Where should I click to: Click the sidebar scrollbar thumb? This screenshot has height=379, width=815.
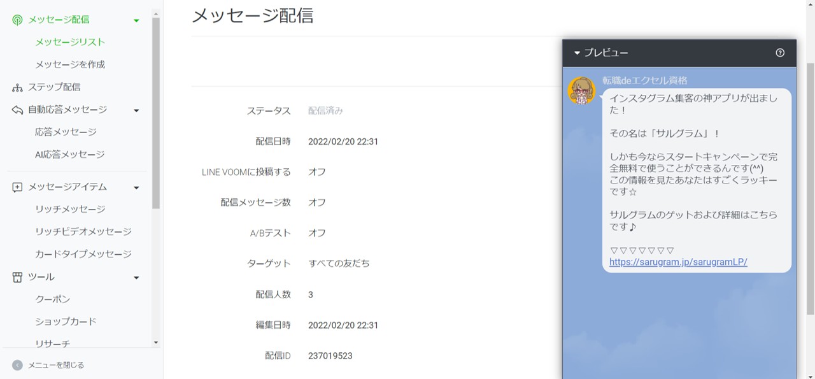pos(156,114)
